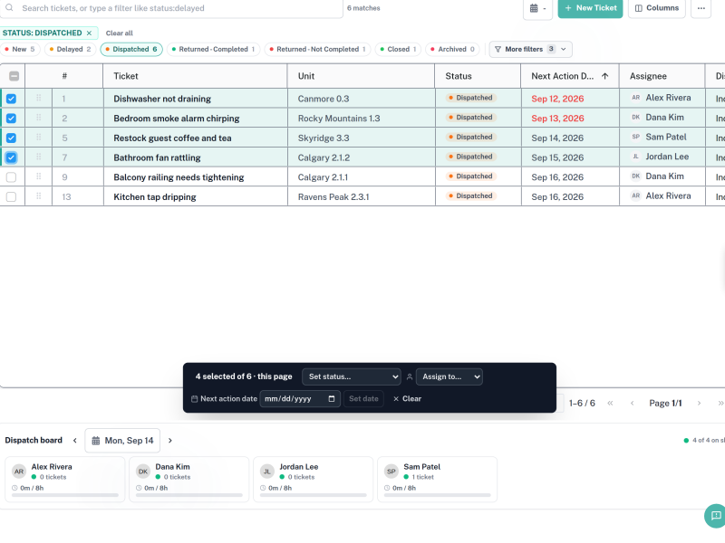
Task: Expand the More filters dropdown
Action: coord(530,50)
